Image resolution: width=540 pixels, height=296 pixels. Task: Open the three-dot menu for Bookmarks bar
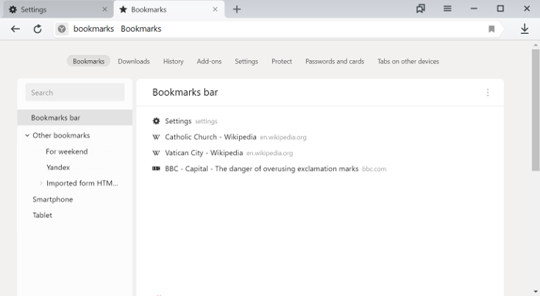(x=488, y=92)
